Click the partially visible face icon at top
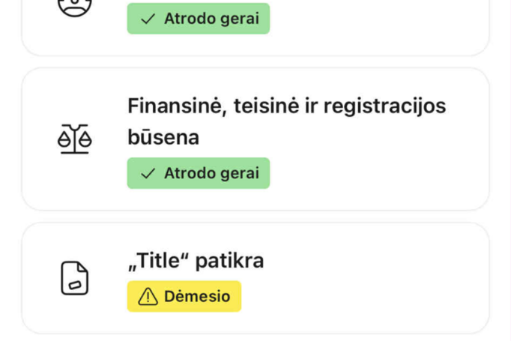This screenshot has width=511, height=341. click(x=74, y=6)
